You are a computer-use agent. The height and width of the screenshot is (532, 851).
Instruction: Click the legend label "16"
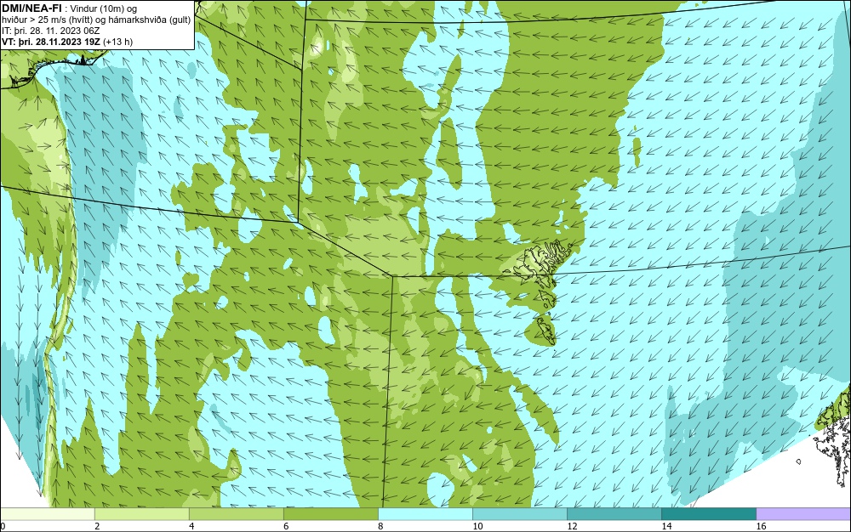(761, 526)
